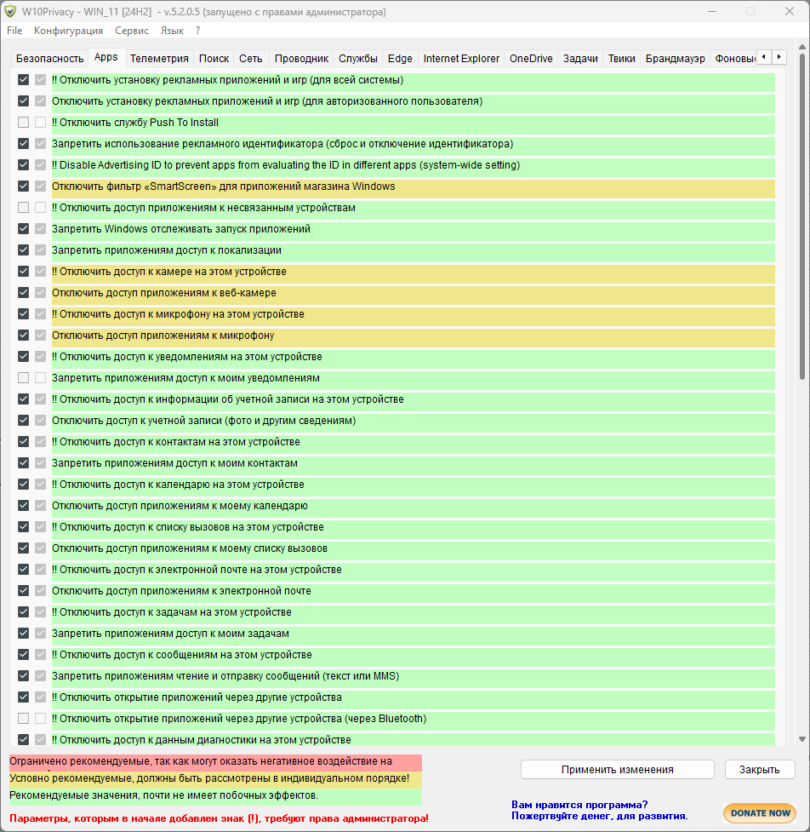Screen dimensions: 810x832
Task: Enable the Push To Install service checkbox
Action: click(x=23, y=123)
